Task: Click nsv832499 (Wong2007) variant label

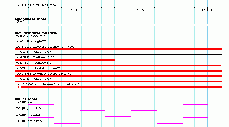Action: (x=31, y=41)
